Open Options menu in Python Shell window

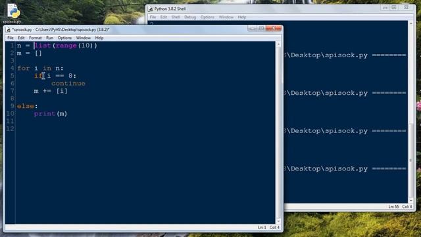tap(207, 17)
